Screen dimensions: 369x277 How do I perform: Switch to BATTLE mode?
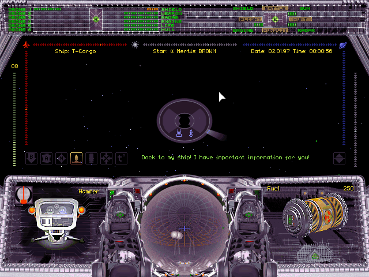point(275,8)
